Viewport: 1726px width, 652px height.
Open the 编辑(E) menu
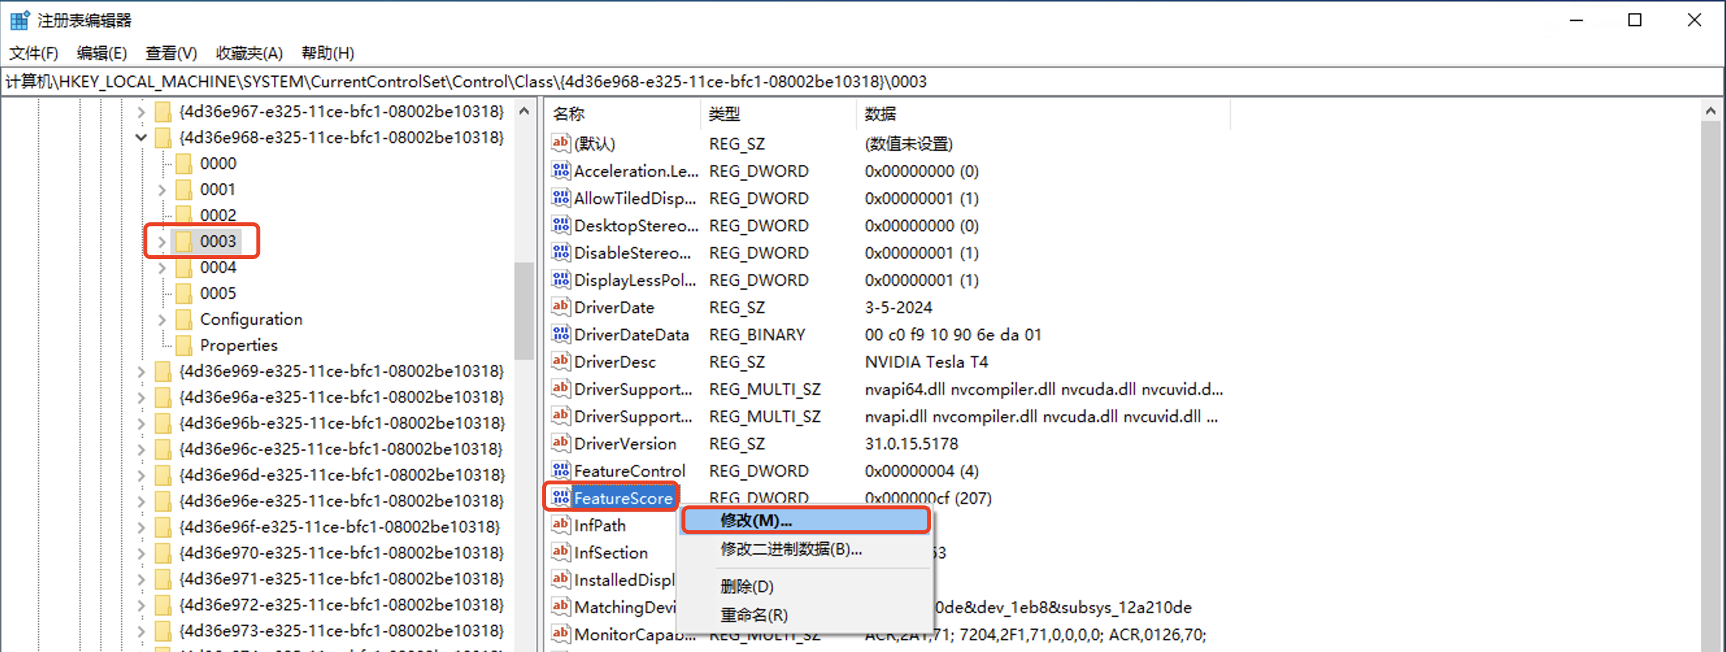click(x=102, y=53)
